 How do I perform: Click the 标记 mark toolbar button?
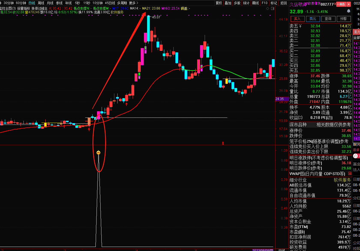click(x=274, y=3)
